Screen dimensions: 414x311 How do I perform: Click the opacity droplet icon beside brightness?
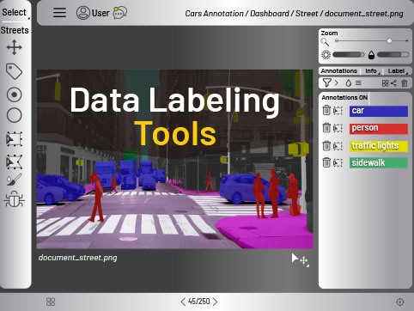371,55
